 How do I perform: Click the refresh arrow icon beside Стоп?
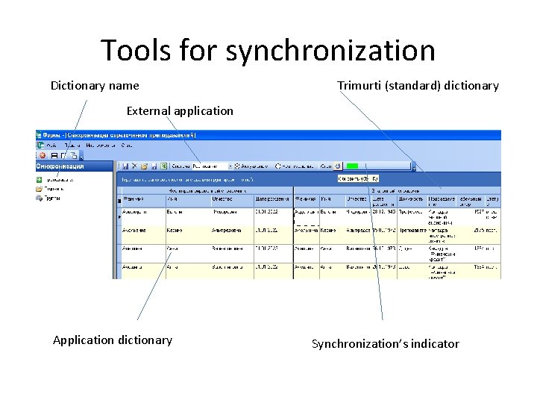point(338,166)
